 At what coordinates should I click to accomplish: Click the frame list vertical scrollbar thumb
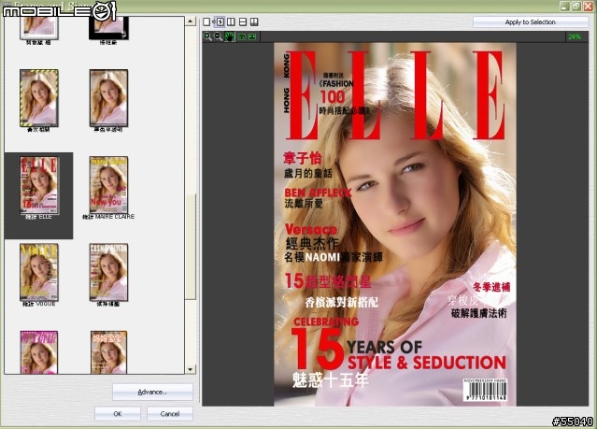click(191, 247)
